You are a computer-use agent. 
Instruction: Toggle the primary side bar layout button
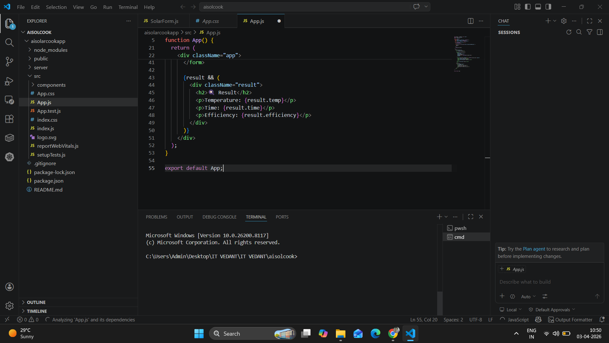[528, 7]
